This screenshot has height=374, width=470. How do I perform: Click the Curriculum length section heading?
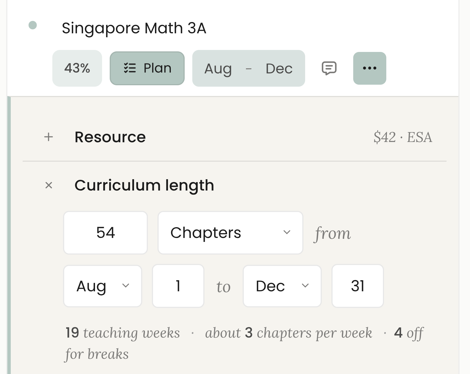pos(144,185)
